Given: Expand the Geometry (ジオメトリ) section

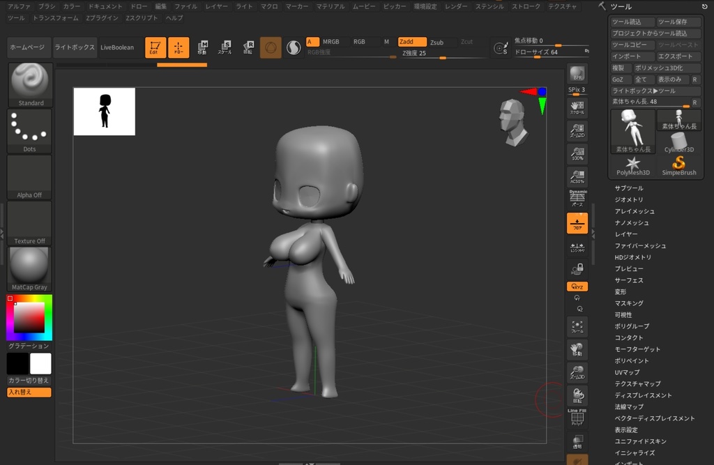Looking at the screenshot, I should click(x=628, y=200).
